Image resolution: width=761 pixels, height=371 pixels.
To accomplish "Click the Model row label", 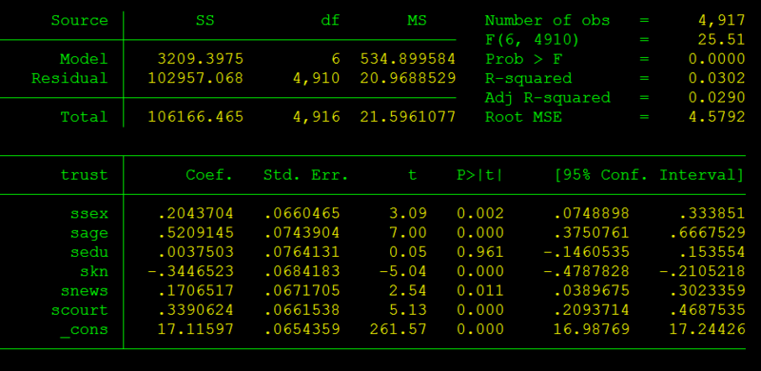I will pos(84,59).
